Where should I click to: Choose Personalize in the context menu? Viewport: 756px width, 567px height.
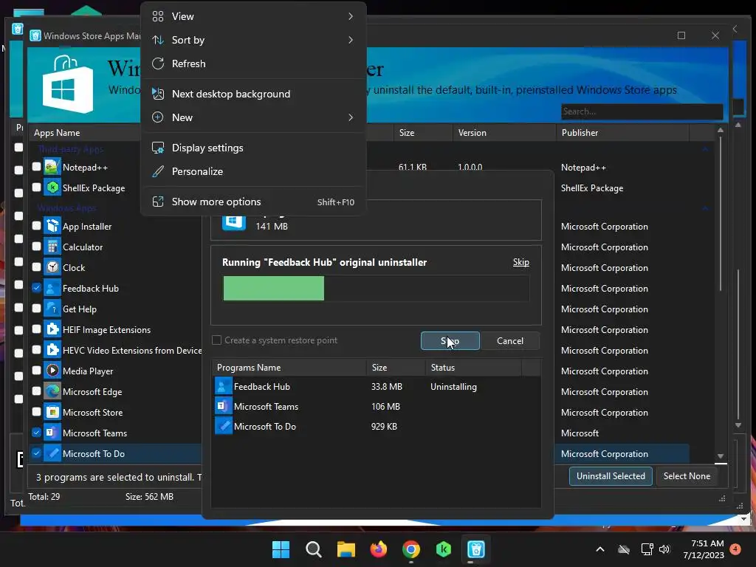[253, 171]
